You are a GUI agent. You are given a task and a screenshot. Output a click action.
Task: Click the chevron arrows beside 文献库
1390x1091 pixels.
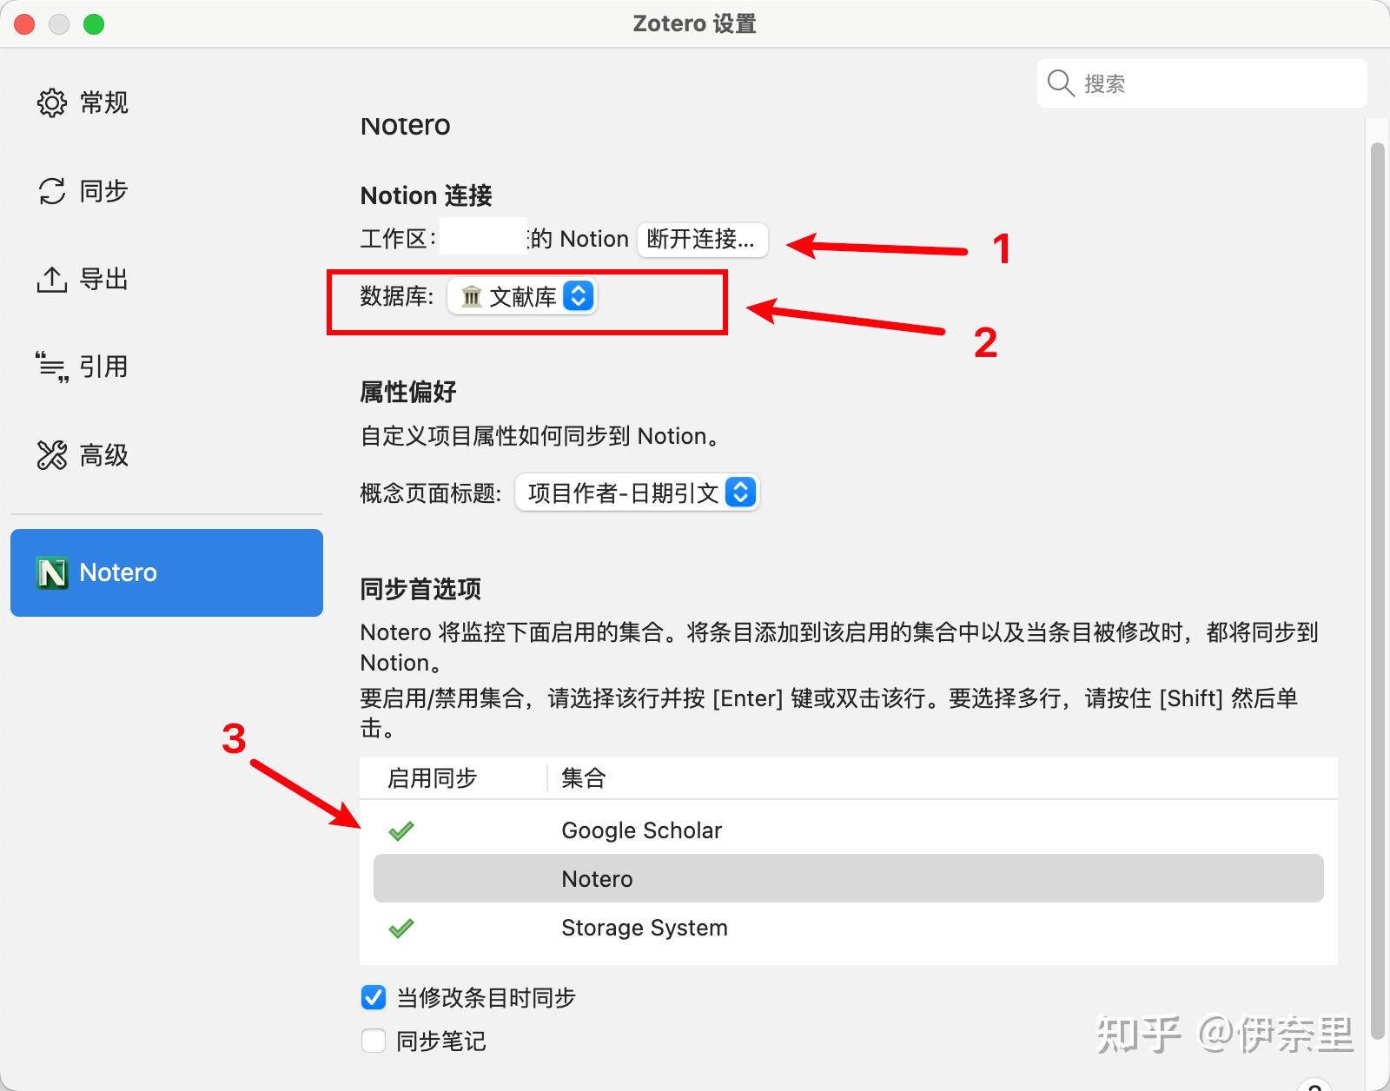pos(579,296)
